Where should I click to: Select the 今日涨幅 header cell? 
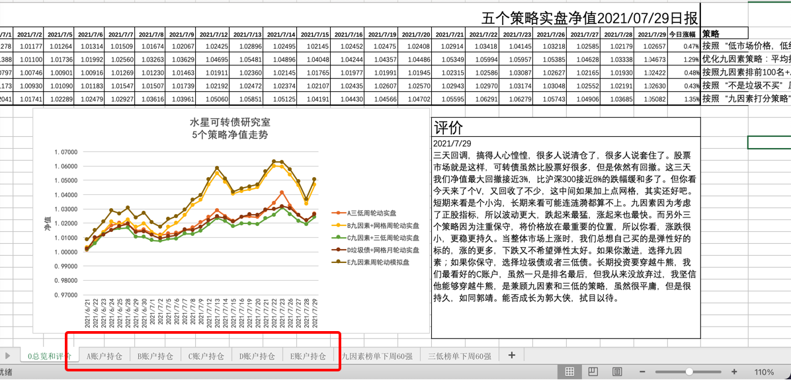(683, 34)
